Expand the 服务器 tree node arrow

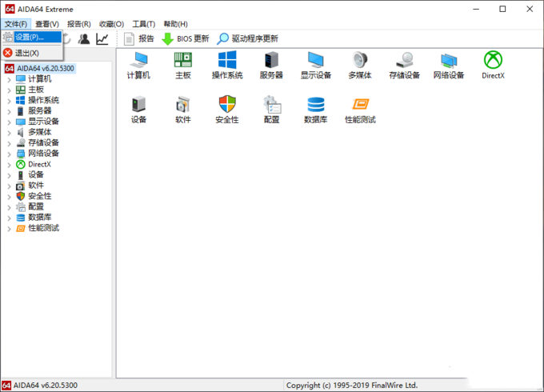10,111
